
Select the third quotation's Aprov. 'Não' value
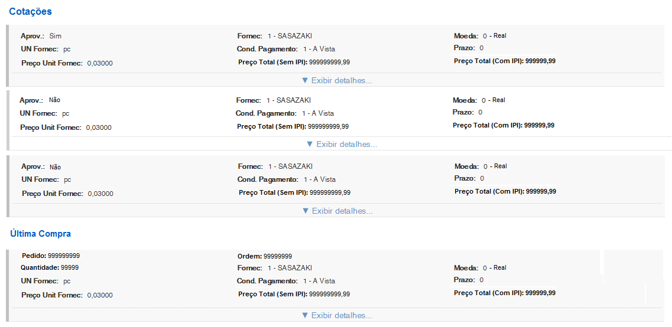tap(55, 167)
